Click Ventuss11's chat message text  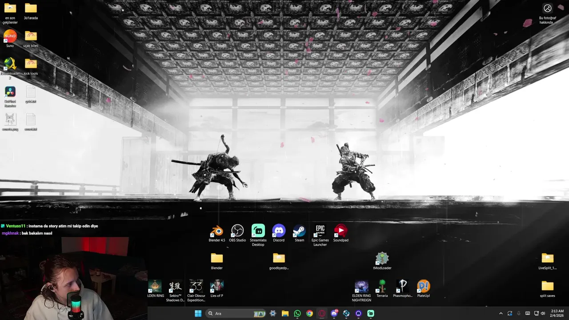click(63, 226)
